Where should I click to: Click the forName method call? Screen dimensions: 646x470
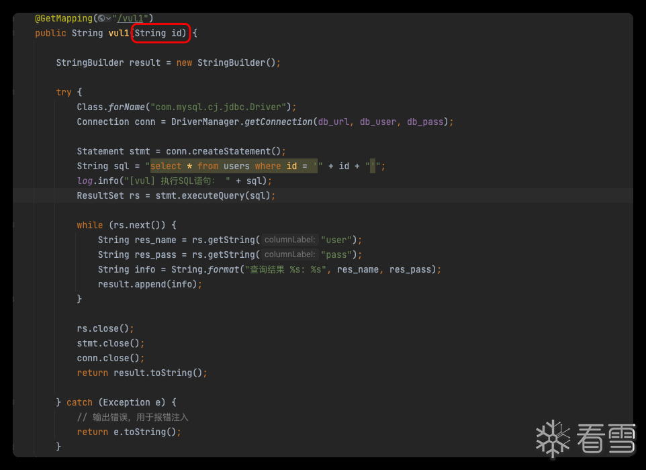pyautogui.click(x=128, y=107)
